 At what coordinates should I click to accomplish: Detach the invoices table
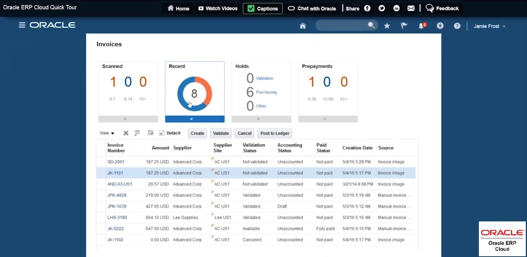(x=170, y=133)
